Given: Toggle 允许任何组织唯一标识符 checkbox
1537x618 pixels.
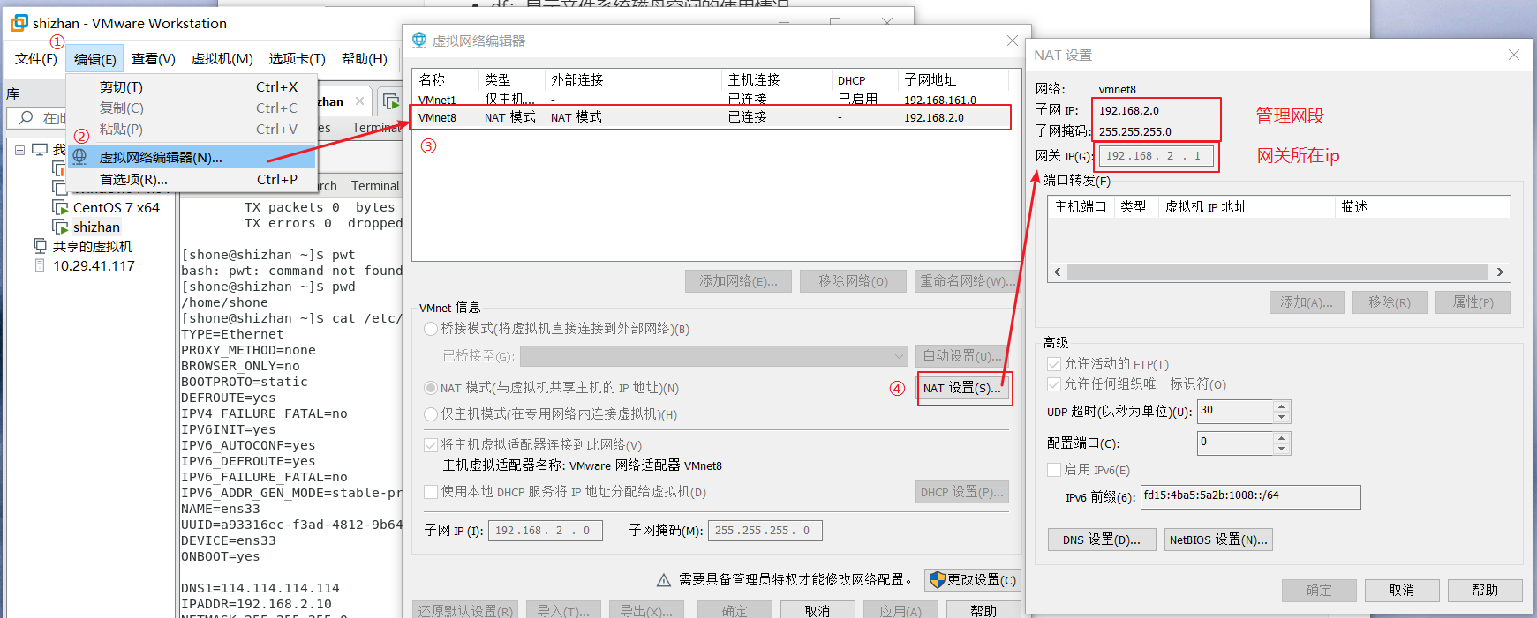Looking at the screenshot, I should pos(1053,384).
